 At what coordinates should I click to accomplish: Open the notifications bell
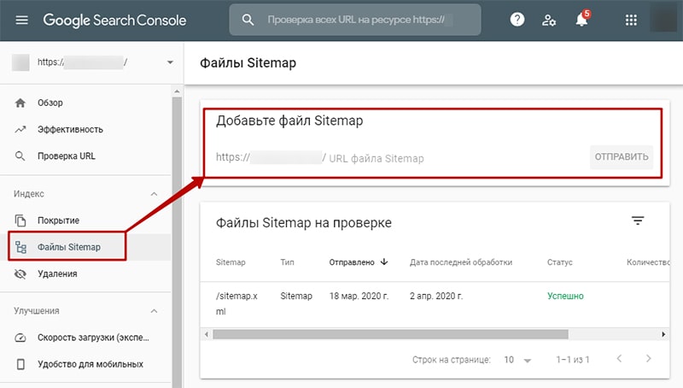click(582, 19)
